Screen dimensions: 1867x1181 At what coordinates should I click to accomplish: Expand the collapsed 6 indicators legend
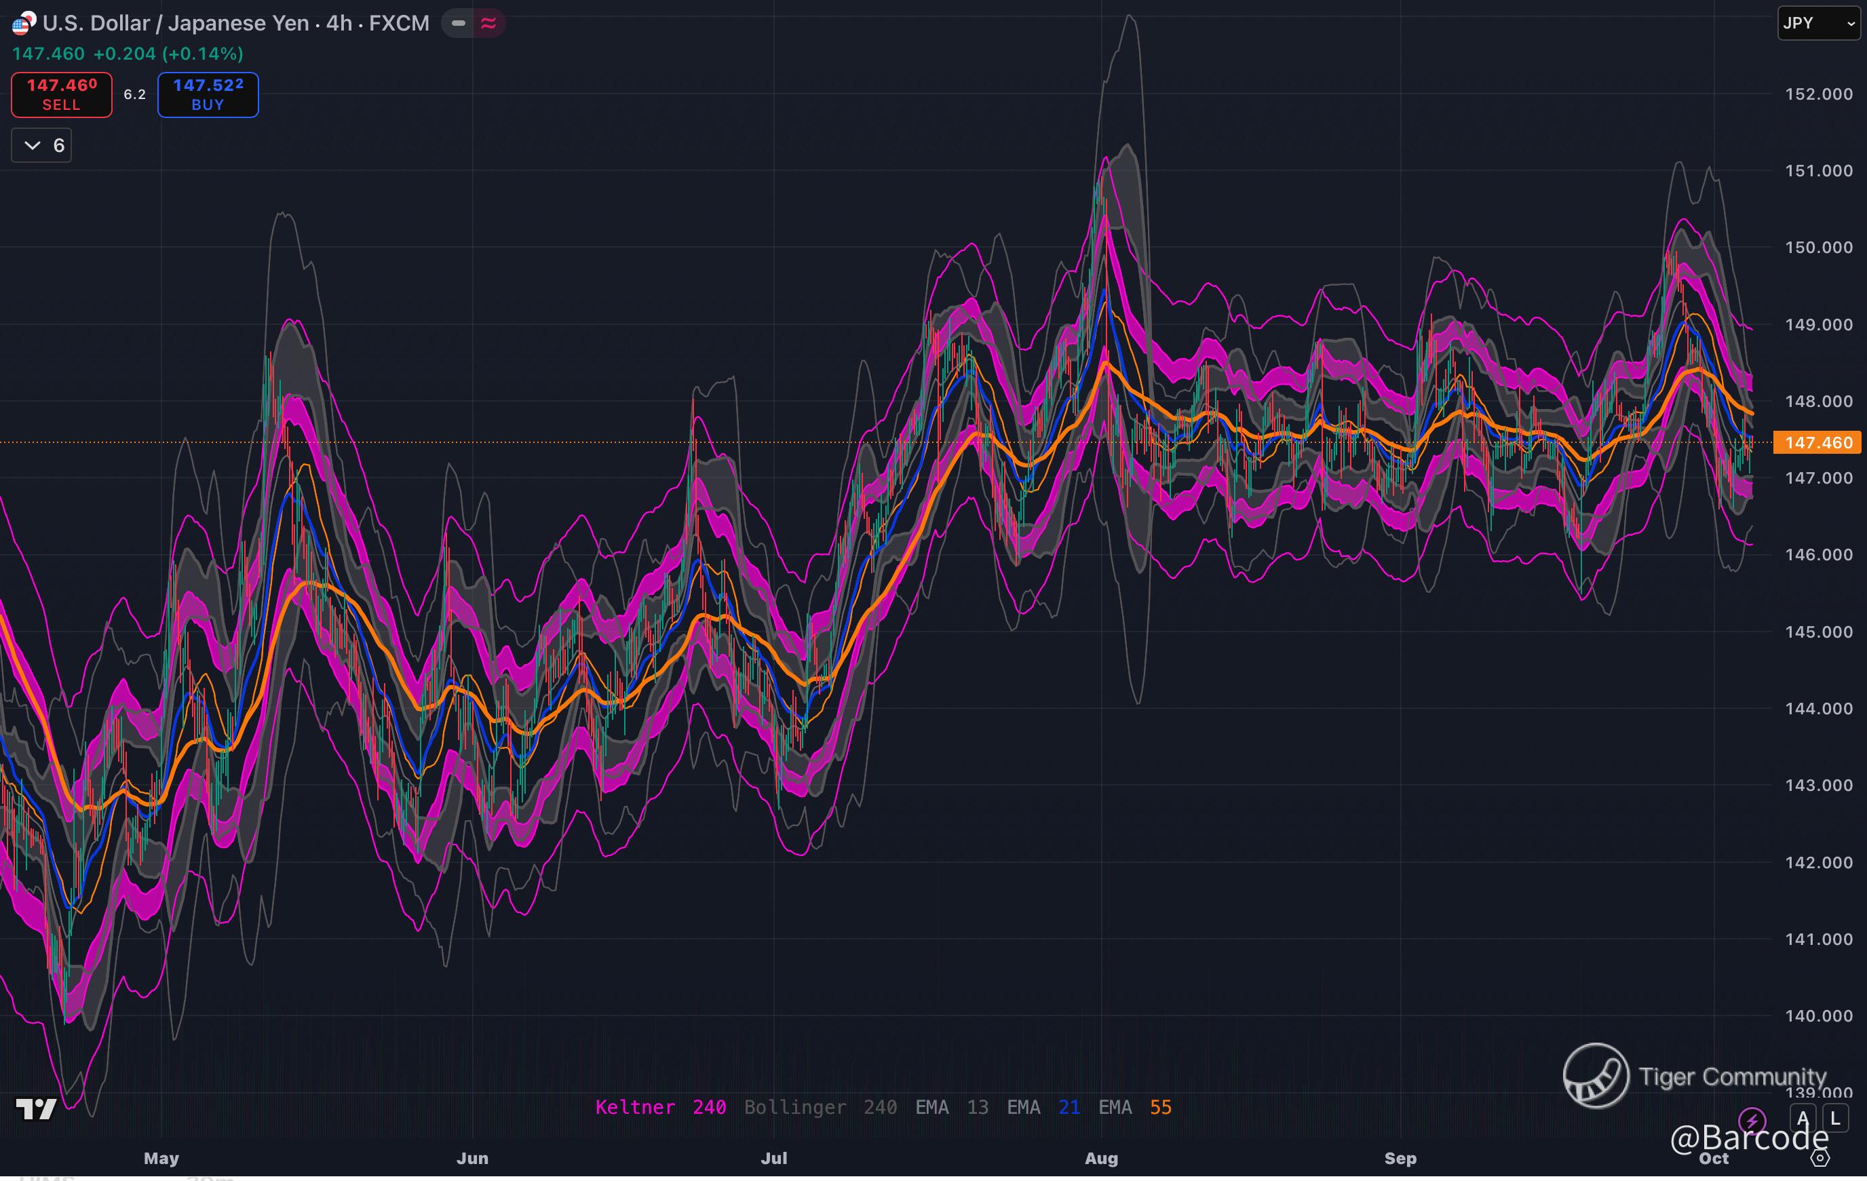coord(42,146)
